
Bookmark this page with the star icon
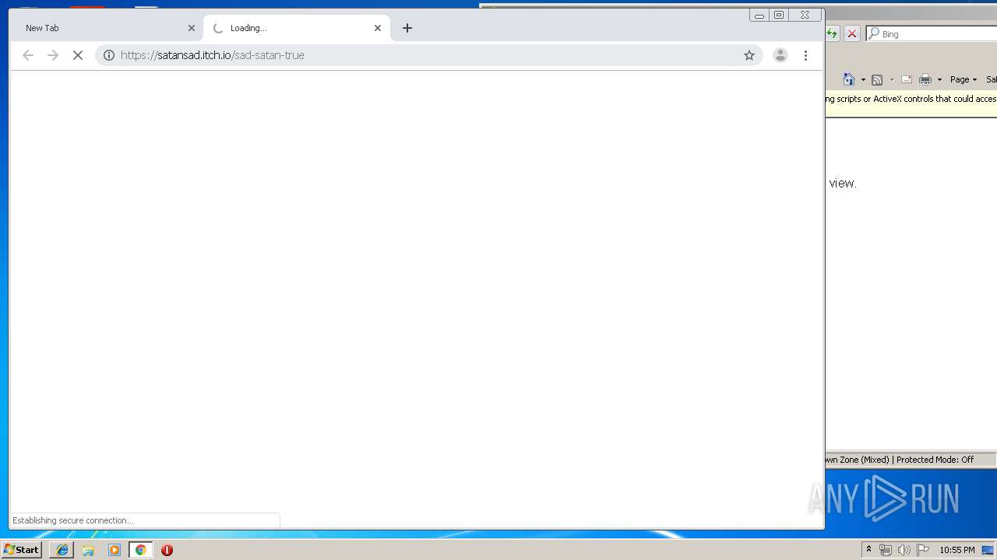coord(749,55)
